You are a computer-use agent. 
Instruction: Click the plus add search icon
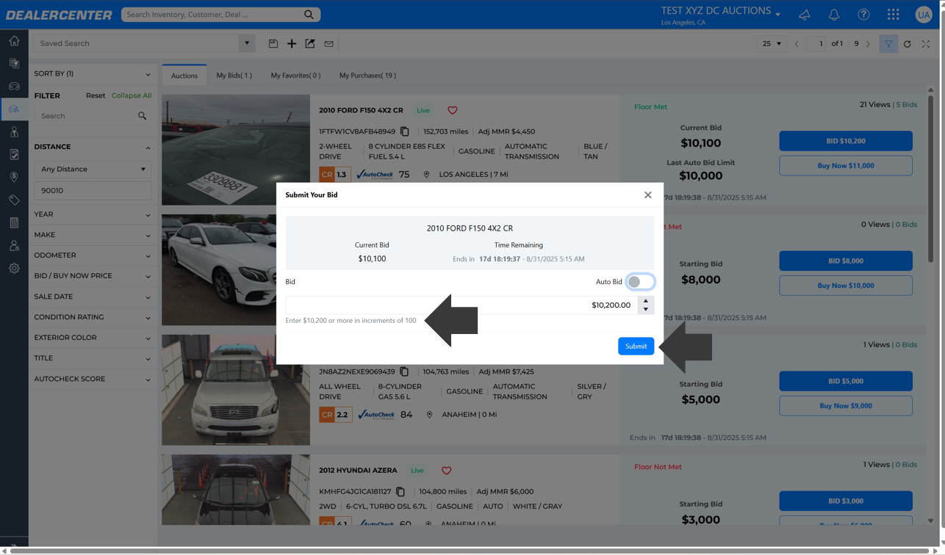292,44
